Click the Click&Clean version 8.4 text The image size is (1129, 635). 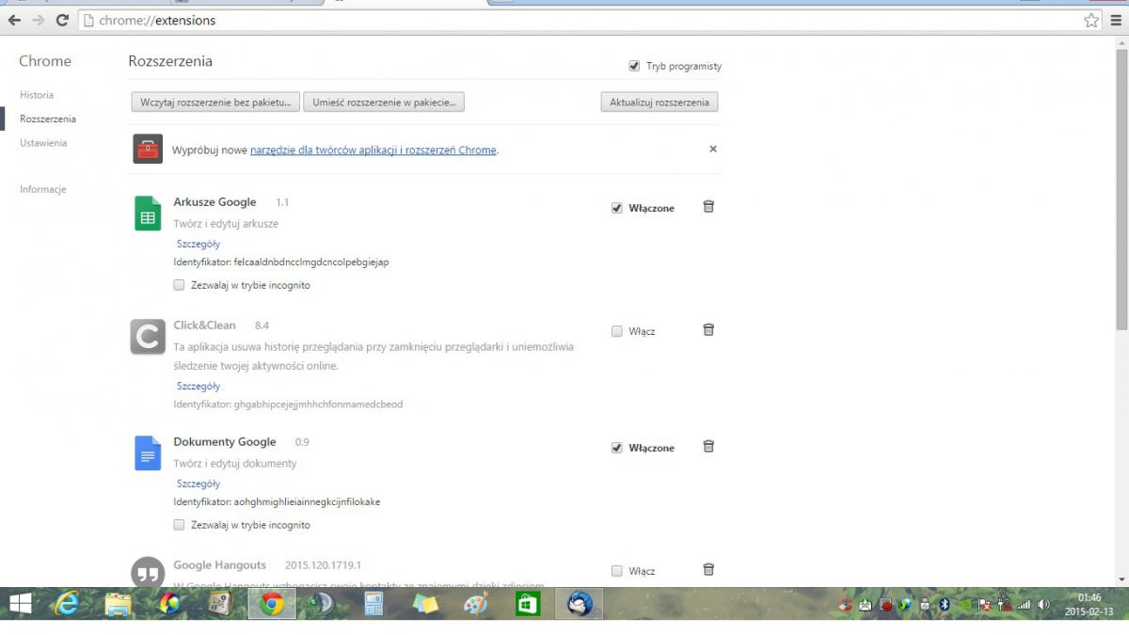coord(262,325)
